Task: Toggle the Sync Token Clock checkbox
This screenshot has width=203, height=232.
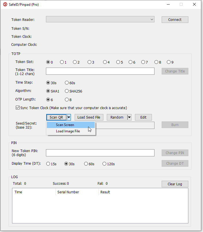Action: point(18,108)
